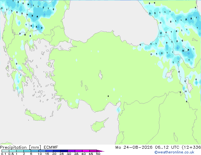201x155 pixels.
Task: Click the ECMWF model name label
Action: point(51,147)
